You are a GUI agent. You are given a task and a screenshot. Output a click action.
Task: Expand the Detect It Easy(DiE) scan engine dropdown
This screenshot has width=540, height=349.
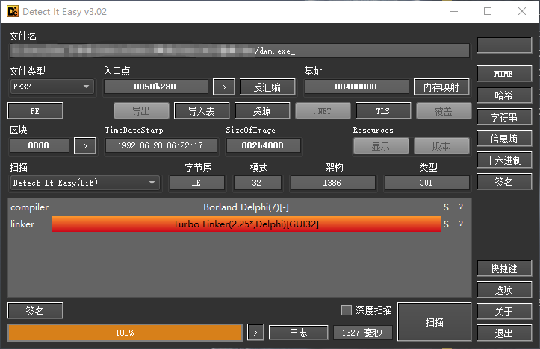click(x=85, y=183)
